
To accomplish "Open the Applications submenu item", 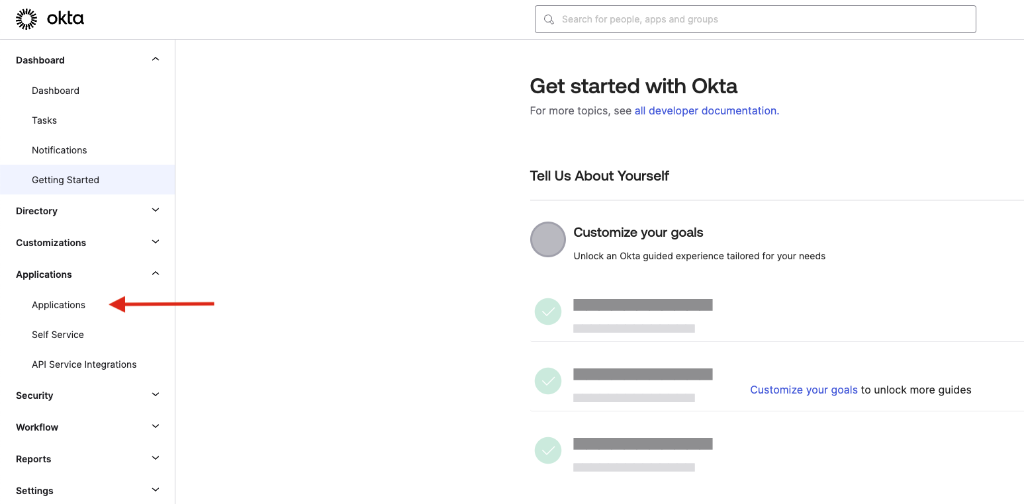I will tap(59, 305).
